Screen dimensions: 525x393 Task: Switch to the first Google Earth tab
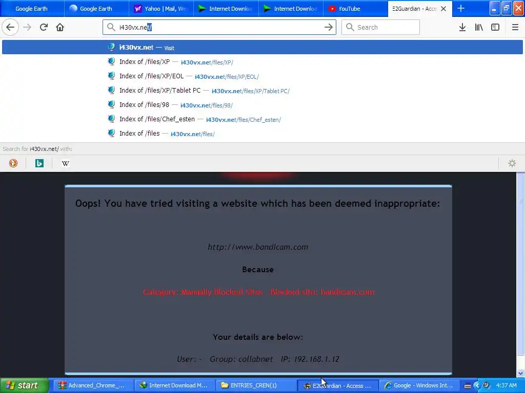[x=31, y=8]
